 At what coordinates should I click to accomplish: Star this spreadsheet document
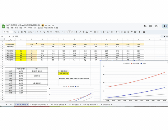click(x=46, y=25)
